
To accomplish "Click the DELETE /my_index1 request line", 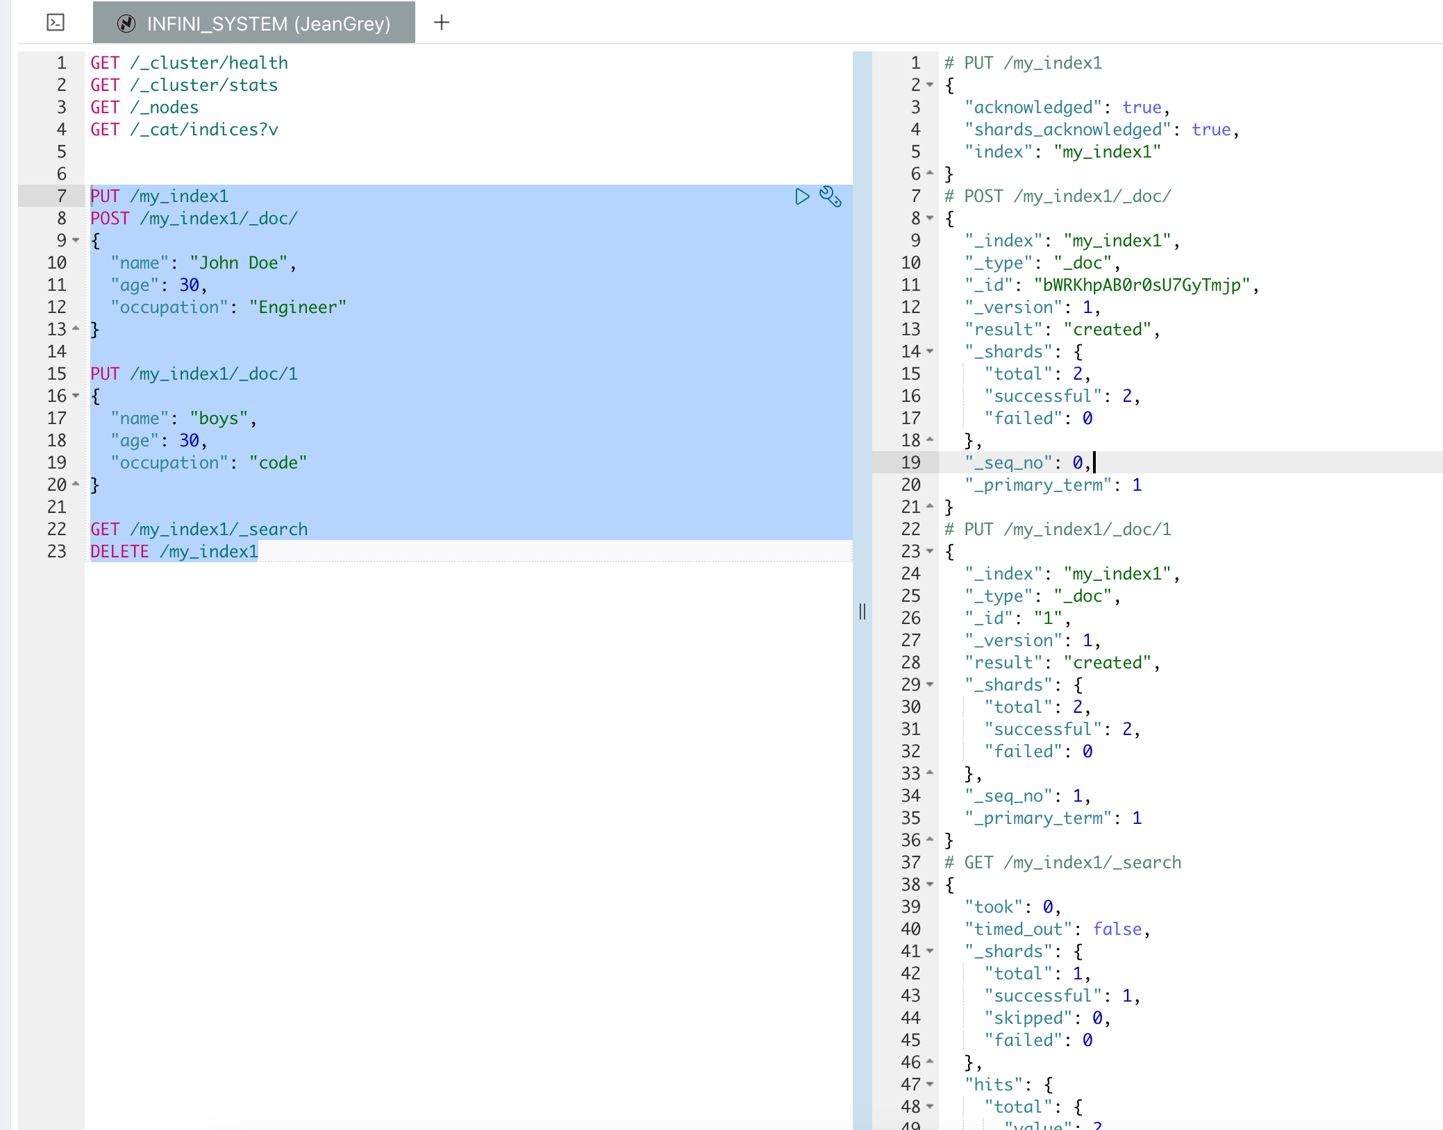I will pyautogui.click(x=174, y=552).
